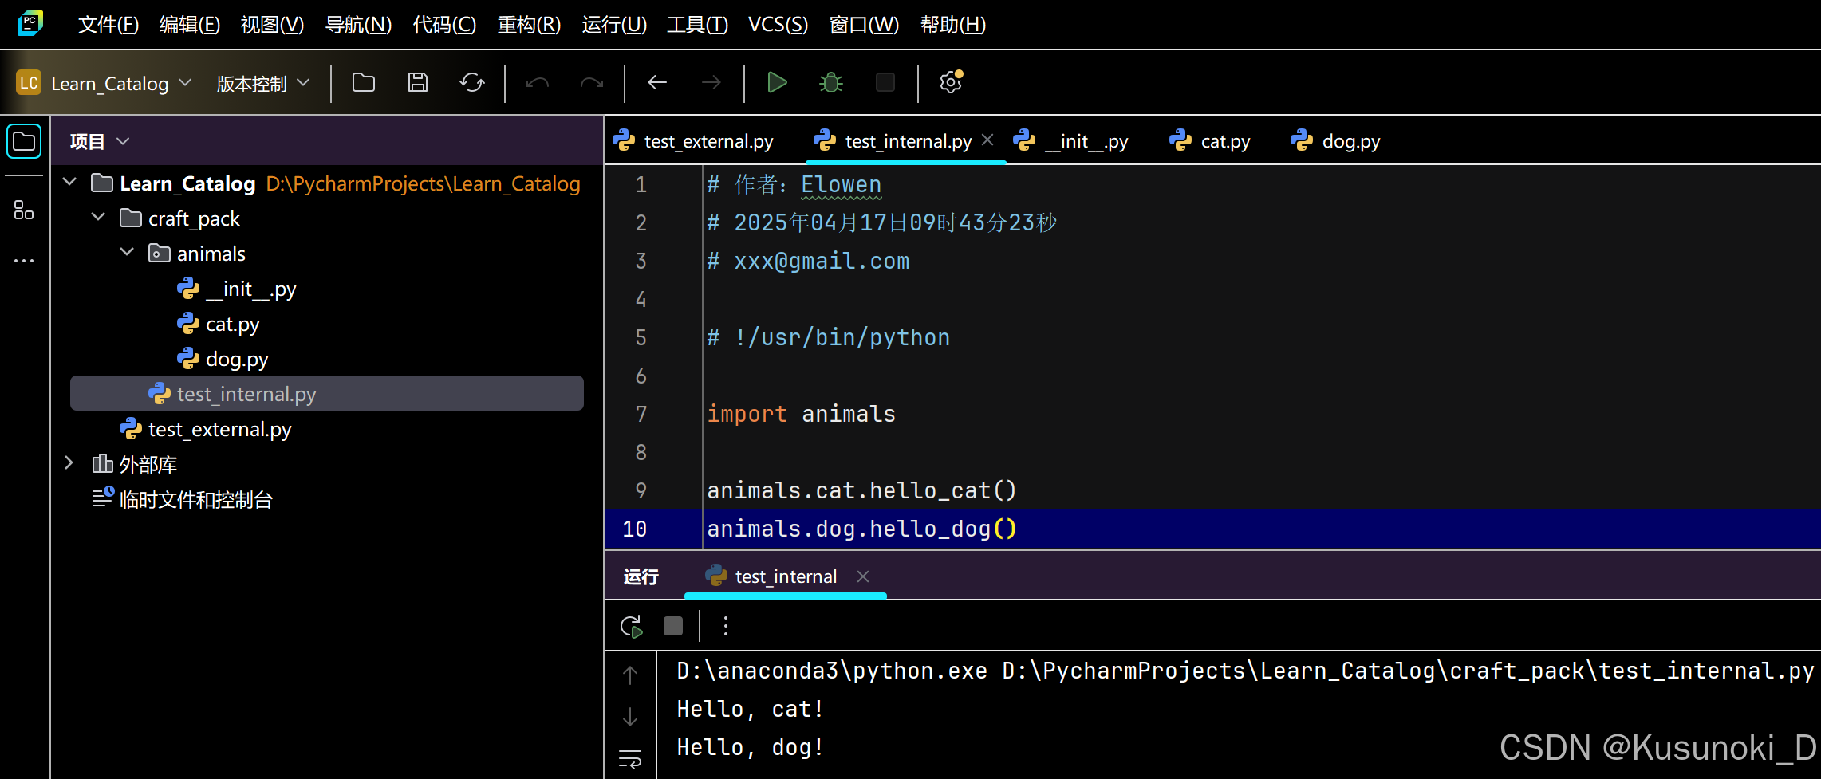Viewport: 1821px width, 779px height.
Task: Click the redo toolbar icon
Action: [592, 82]
